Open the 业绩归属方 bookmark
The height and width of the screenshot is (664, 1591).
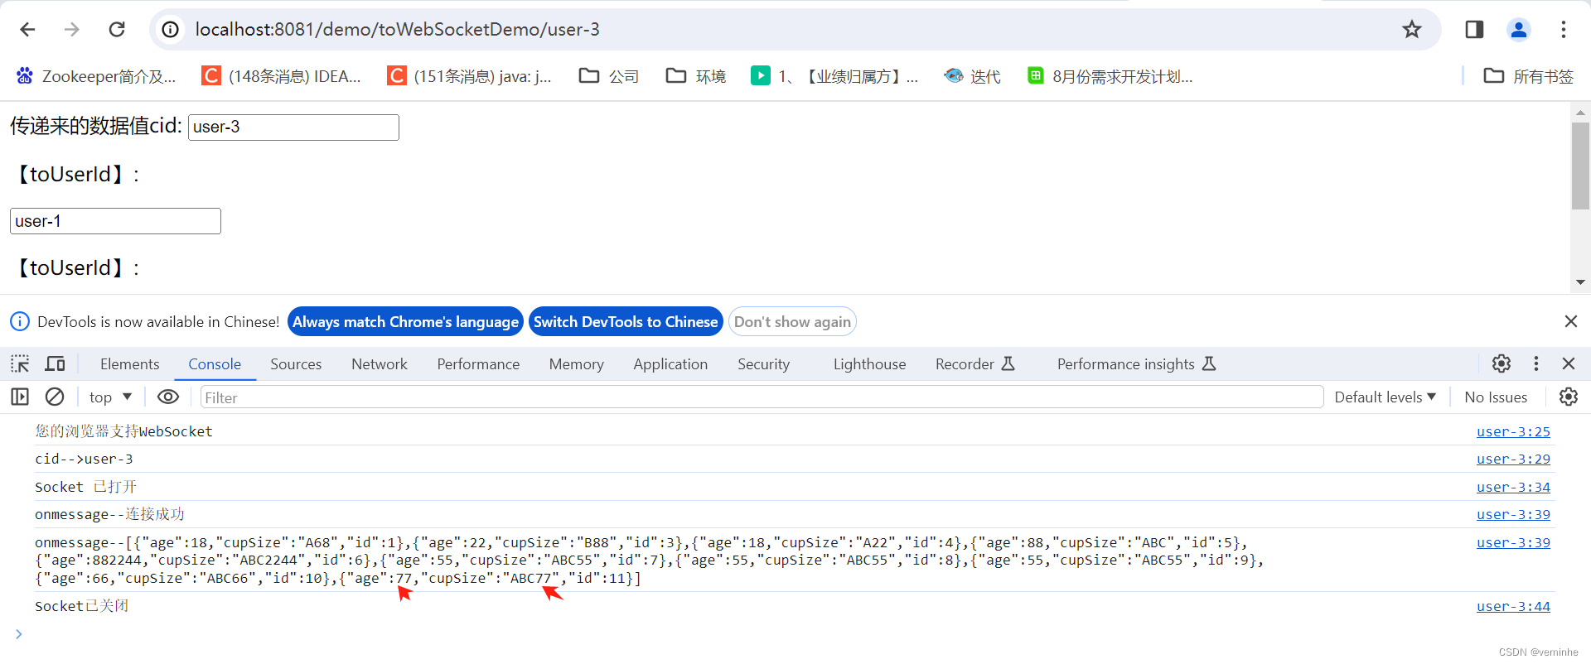834,76
